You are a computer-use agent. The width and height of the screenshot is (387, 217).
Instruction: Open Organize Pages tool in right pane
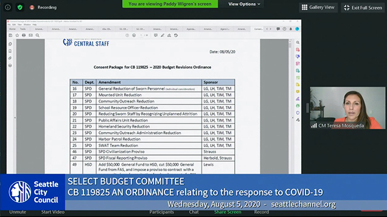(x=298, y=78)
